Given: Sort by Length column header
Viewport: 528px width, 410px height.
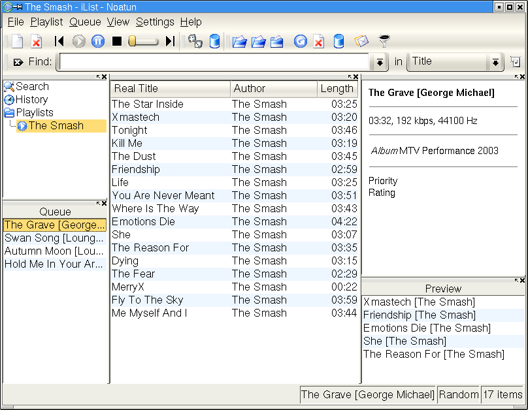Looking at the screenshot, I should (337, 89).
